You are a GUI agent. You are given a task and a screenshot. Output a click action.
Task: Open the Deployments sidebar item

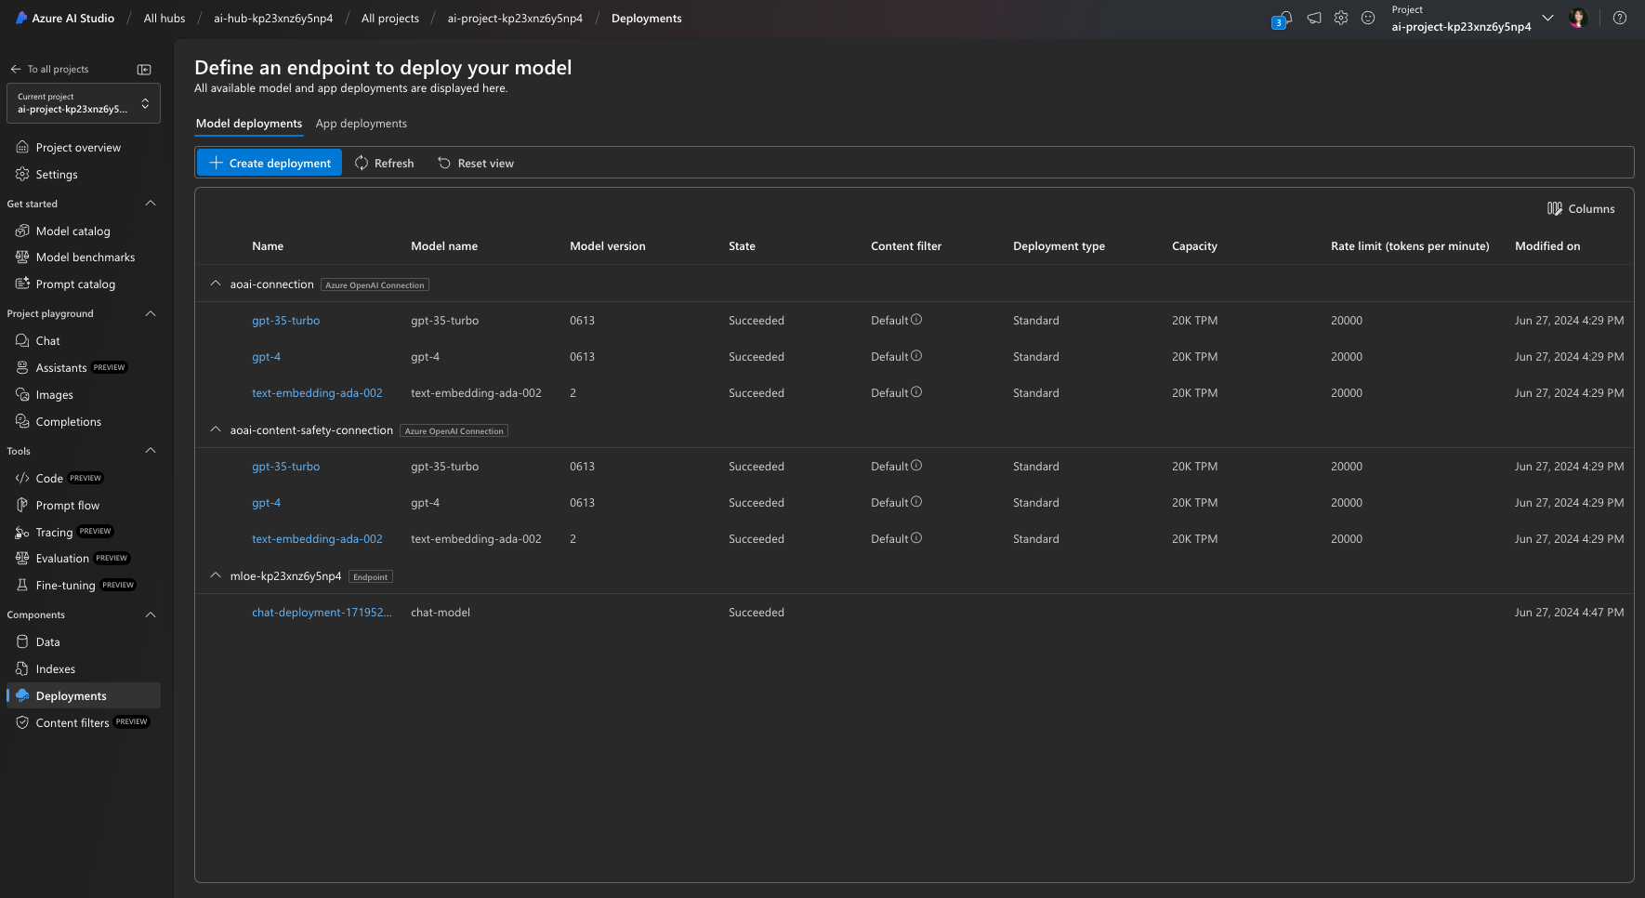[x=84, y=695]
